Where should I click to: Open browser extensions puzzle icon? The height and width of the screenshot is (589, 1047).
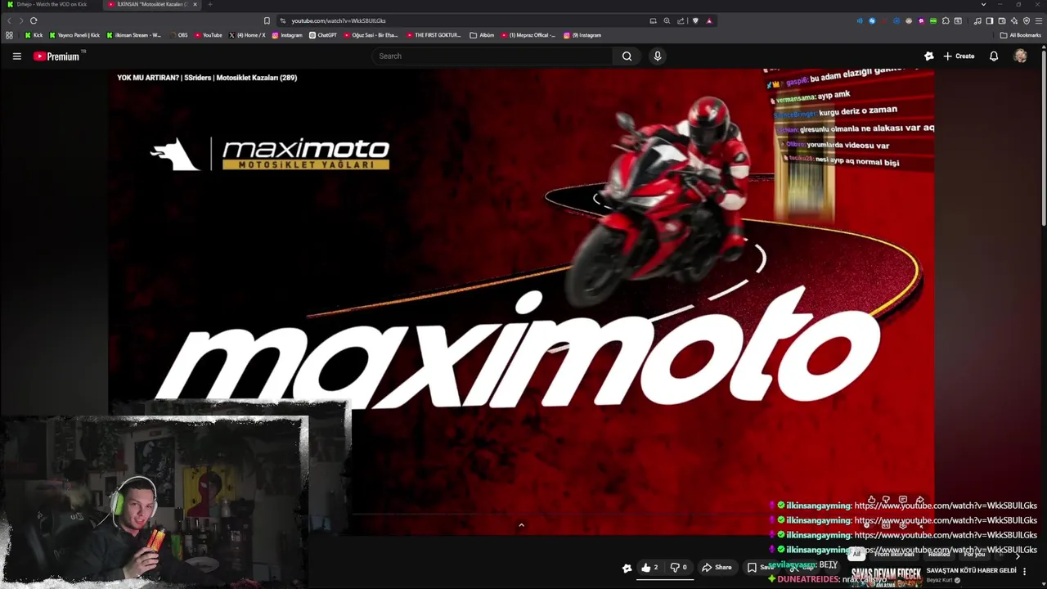[946, 20]
